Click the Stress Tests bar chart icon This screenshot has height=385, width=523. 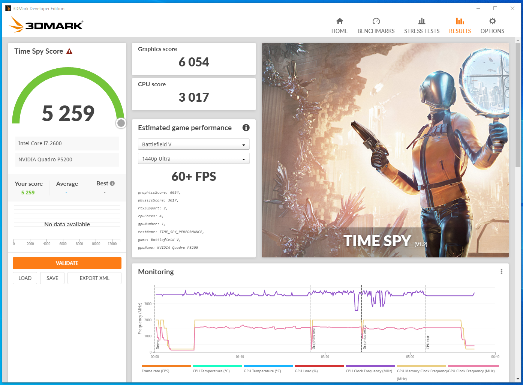(x=422, y=21)
